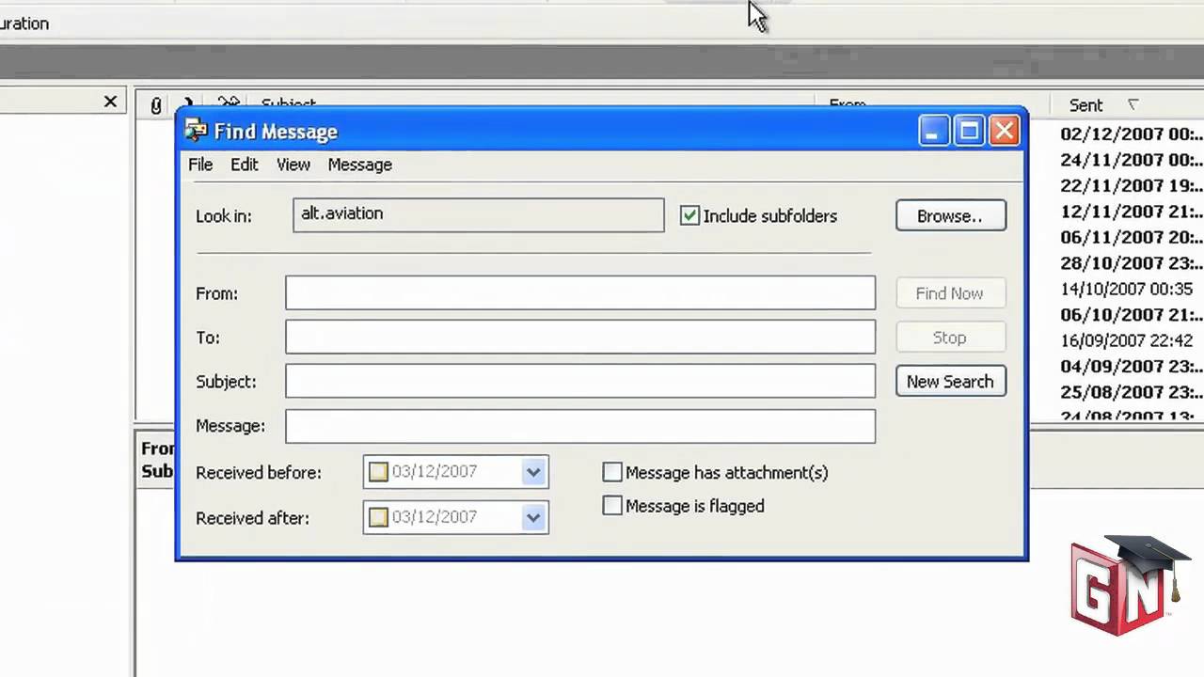Focus the From input field

click(x=580, y=293)
